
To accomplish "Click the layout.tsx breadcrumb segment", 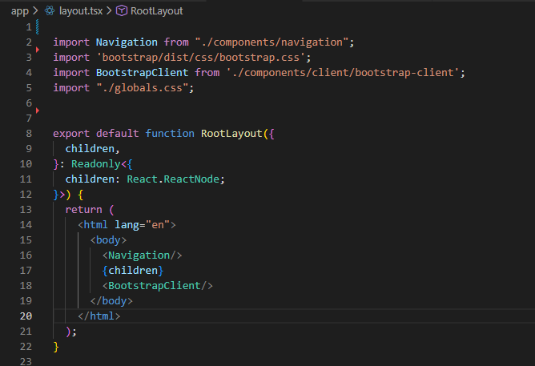I will coord(81,11).
